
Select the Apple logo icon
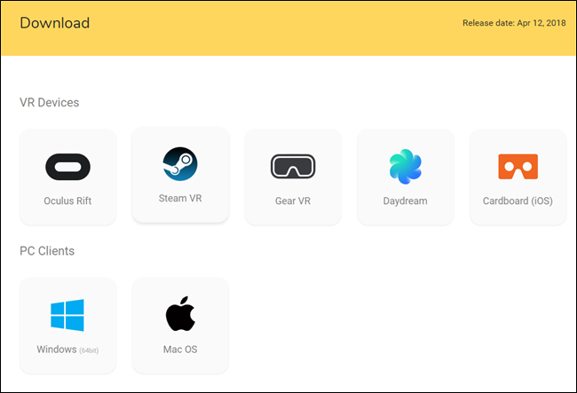[x=180, y=313]
